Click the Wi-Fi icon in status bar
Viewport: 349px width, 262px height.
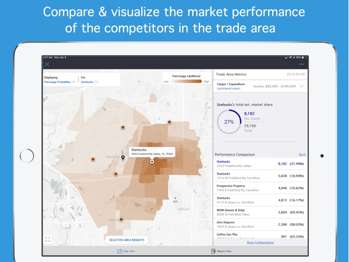click(x=290, y=57)
